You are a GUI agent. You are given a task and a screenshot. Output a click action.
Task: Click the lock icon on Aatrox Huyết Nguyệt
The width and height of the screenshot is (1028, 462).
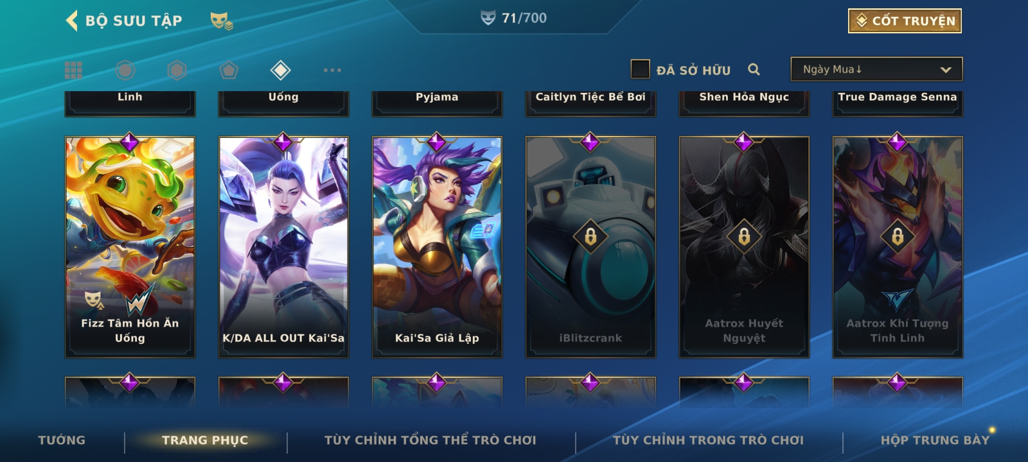pyautogui.click(x=744, y=237)
